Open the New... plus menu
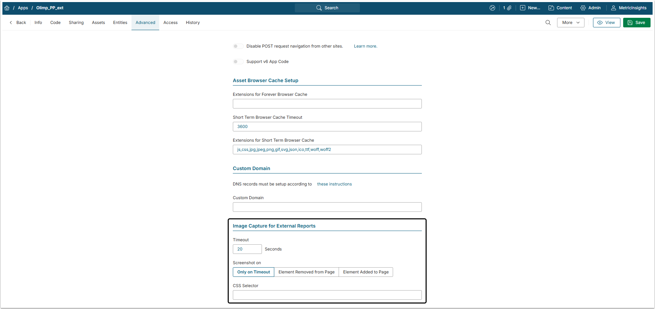 [530, 8]
